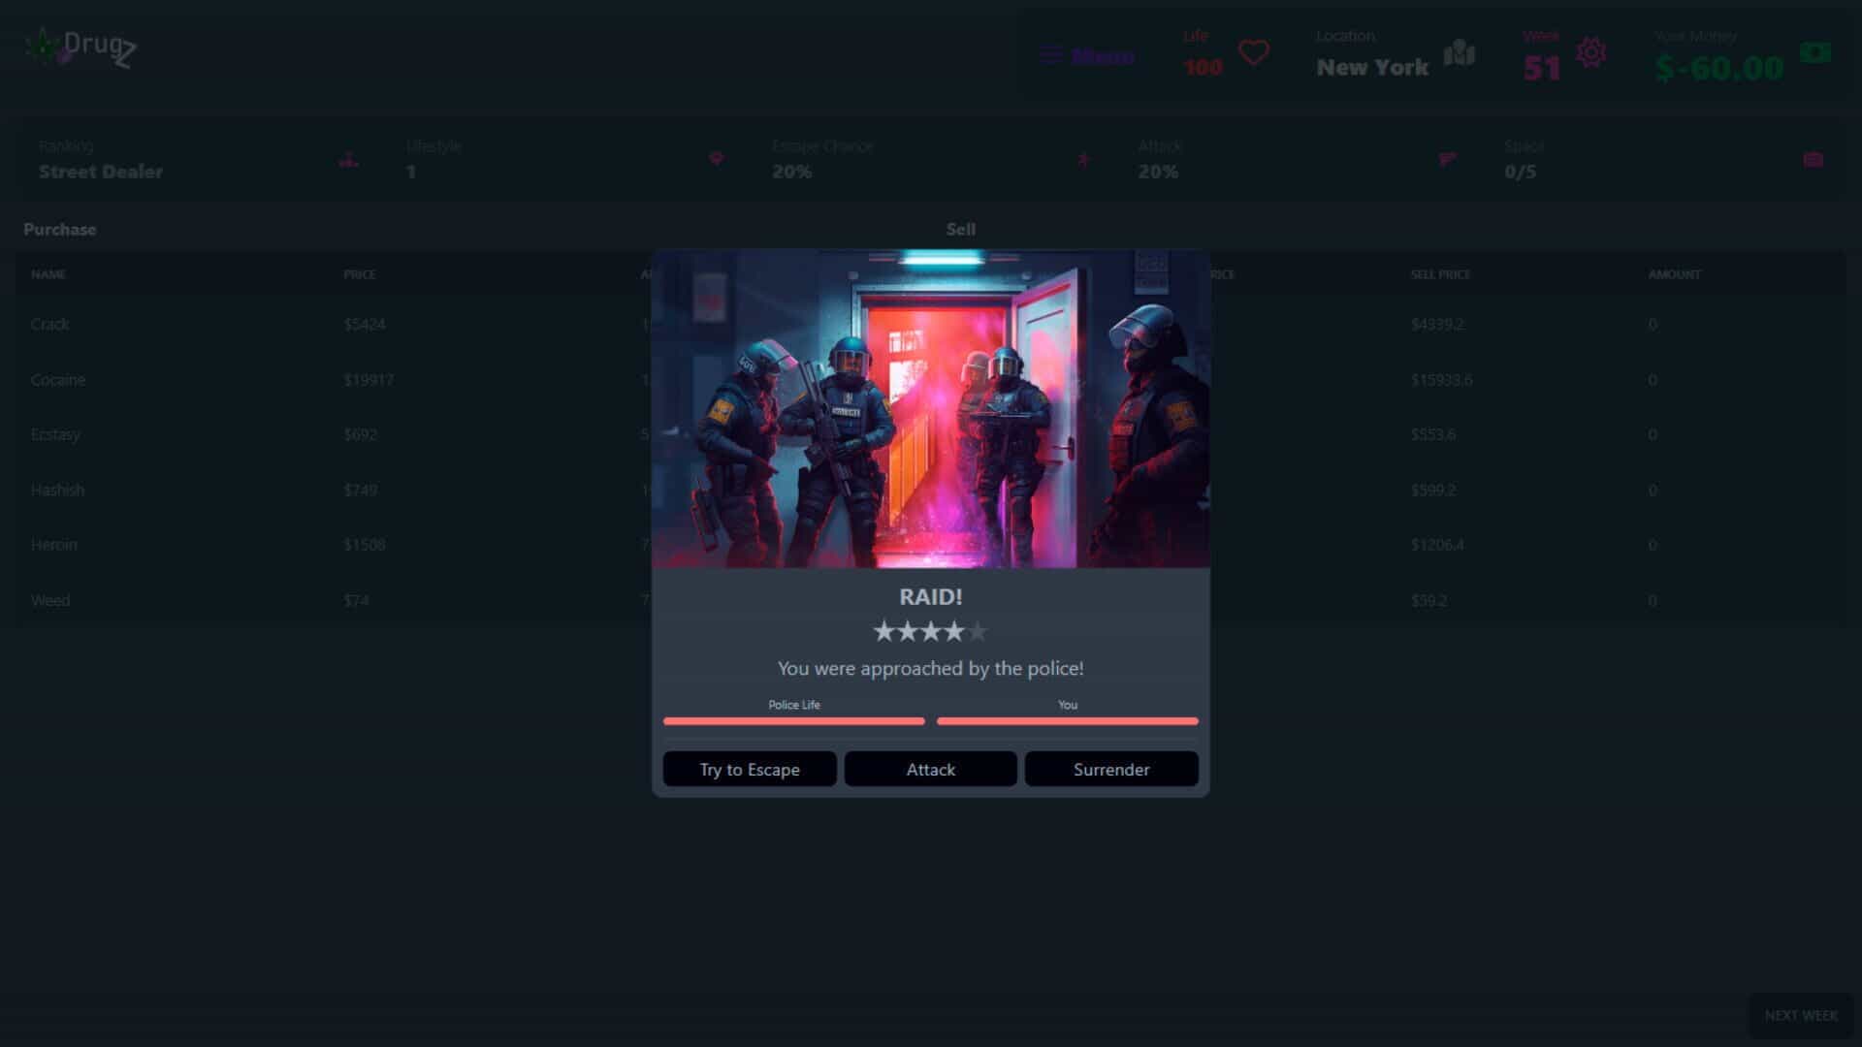Viewport: 1862px width, 1047px height.
Task: Click the You health bar
Action: (x=1067, y=721)
